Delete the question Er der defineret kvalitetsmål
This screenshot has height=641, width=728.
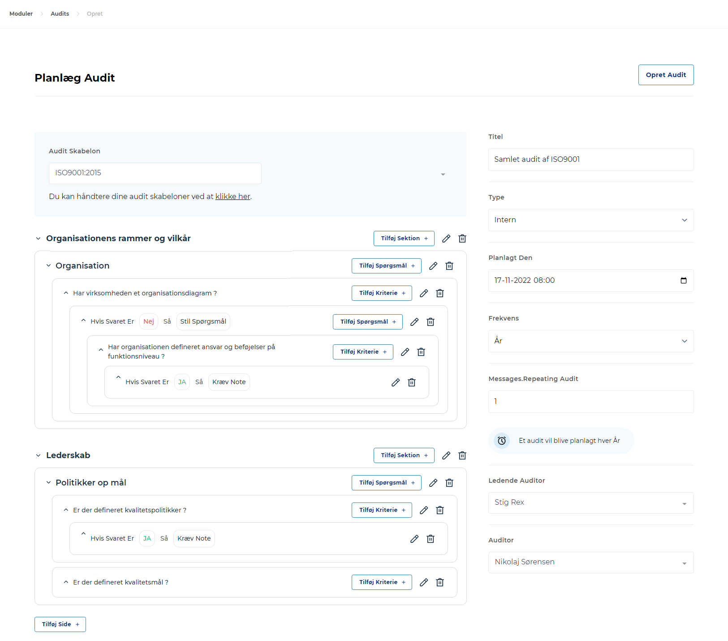pos(440,582)
